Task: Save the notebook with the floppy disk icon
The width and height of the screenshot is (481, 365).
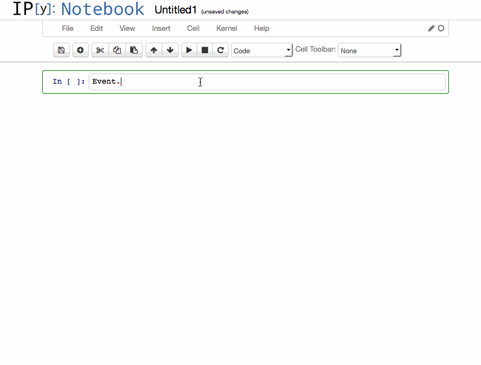Action: 61,50
